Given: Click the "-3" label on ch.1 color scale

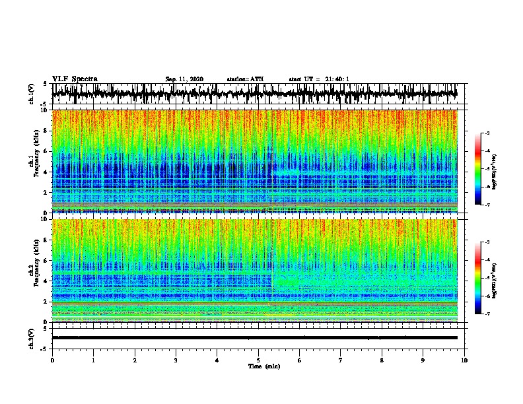Looking at the screenshot, I should coord(487,133).
